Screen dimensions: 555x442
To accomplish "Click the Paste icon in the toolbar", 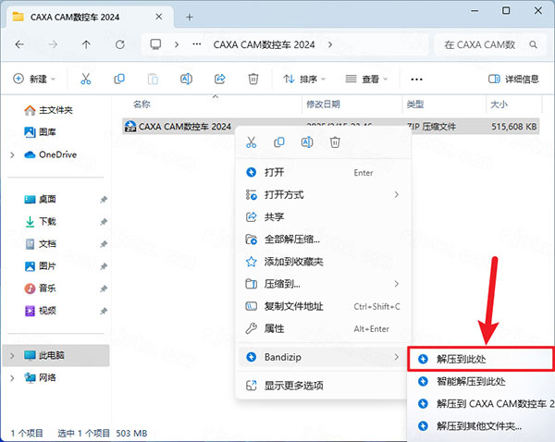I will click(x=153, y=79).
